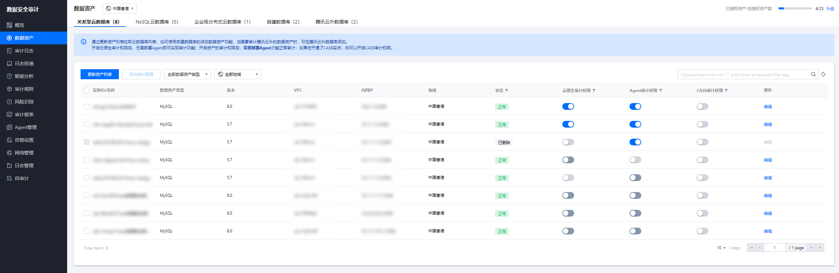Click the 智能分析 sidebar icon
Screen dimensions: 839x273
pos(9,76)
